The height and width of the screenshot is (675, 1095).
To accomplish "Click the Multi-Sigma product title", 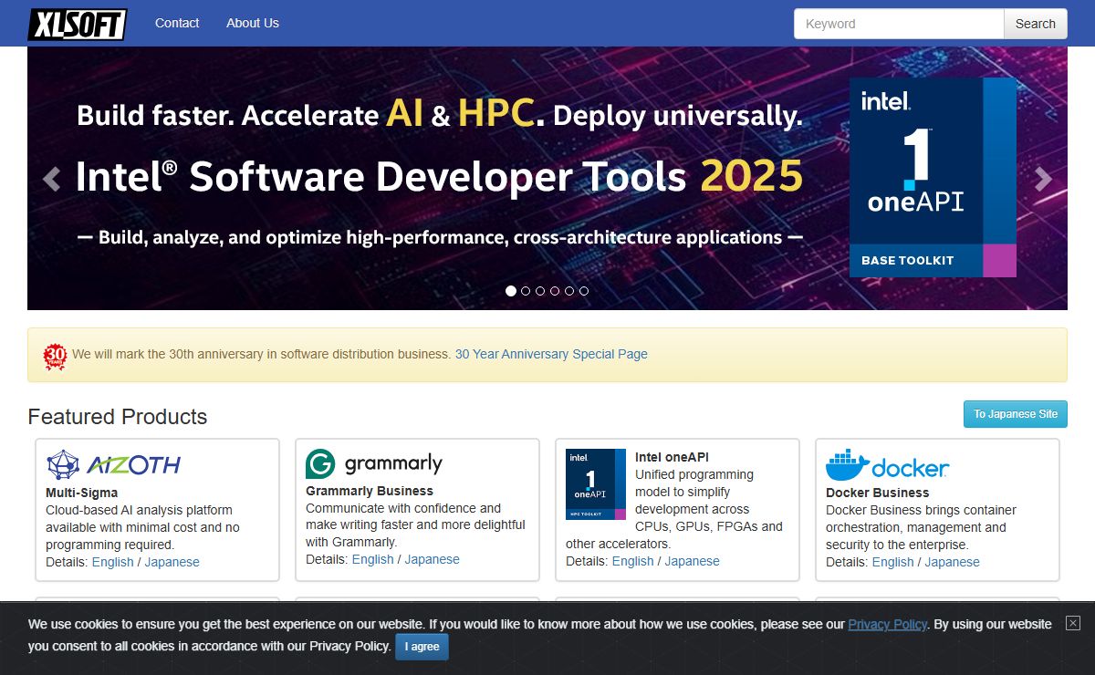I will click(82, 493).
